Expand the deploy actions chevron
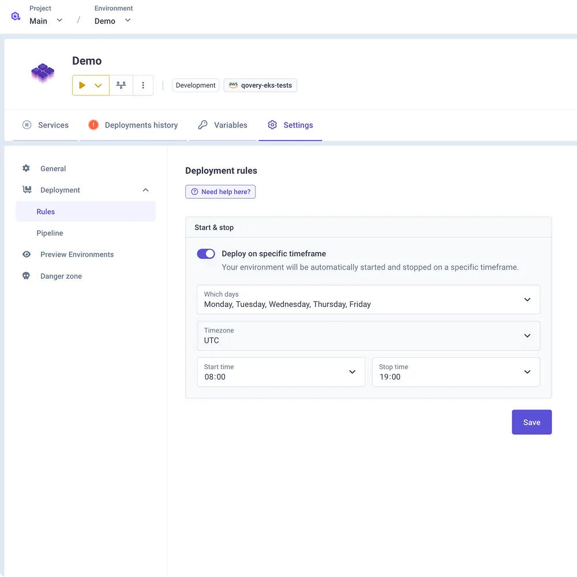The width and height of the screenshot is (577, 577). 98,85
